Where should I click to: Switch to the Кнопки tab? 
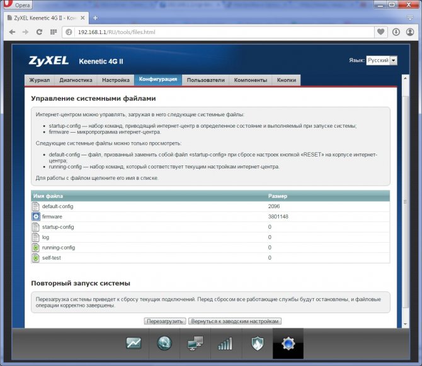287,80
